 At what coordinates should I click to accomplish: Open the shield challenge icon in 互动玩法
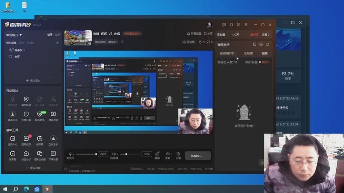click(26, 101)
